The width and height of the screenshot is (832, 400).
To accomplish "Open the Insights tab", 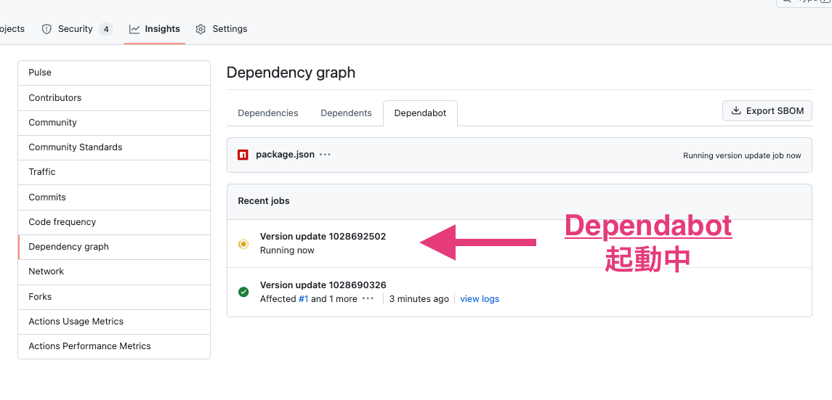I will [154, 29].
